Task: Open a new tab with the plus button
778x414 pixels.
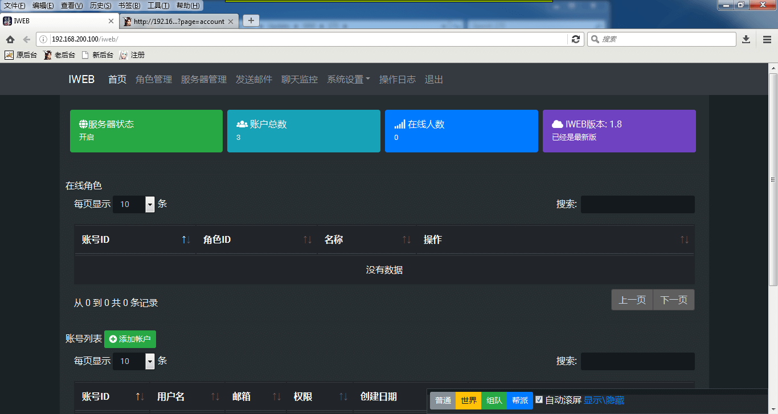Action: [x=251, y=20]
